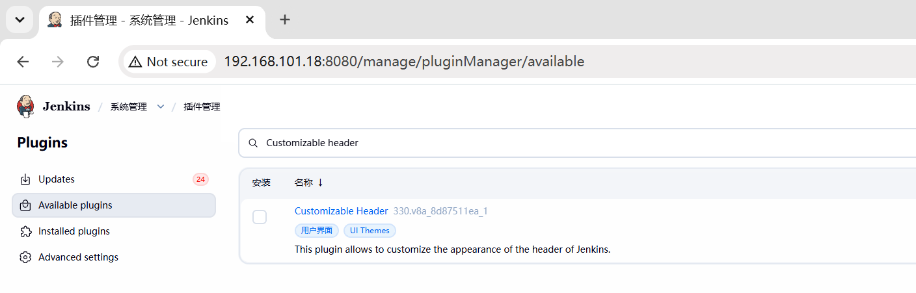
Task: Click the Advanced settings gear icon
Action: [25, 257]
